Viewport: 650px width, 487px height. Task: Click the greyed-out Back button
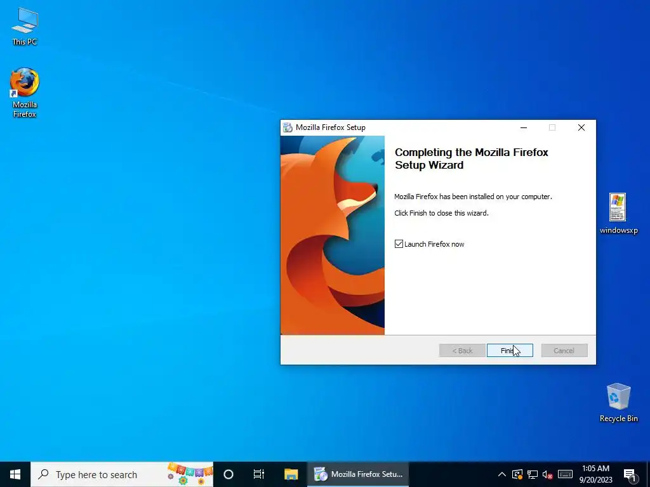pyautogui.click(x=462, y=350)
